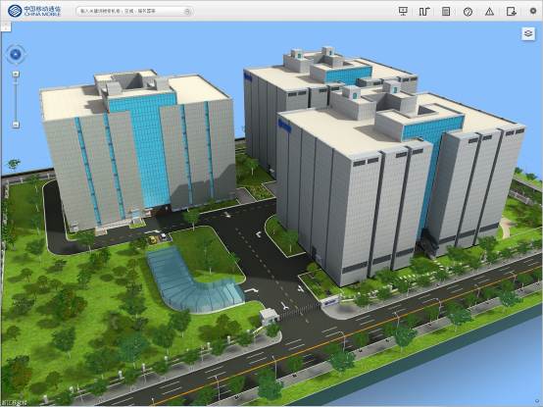The width and height of the screenshot is (543, 407).
Task: Click the compass navigation control center
Action: click(x=16, y=54)
